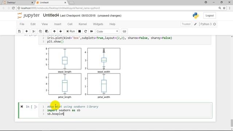233x131 pixels.
Task: Go back in the browser
Action: click(x=4, y=8)
